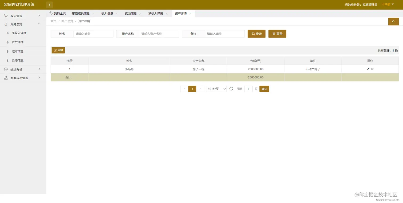The height and width of the screenshot is (203, 403).
Task: Click the 添加 add button above the table
Action: (58, 50)
